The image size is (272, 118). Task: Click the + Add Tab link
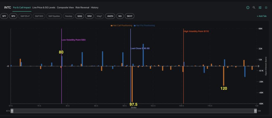pos(262,16)
